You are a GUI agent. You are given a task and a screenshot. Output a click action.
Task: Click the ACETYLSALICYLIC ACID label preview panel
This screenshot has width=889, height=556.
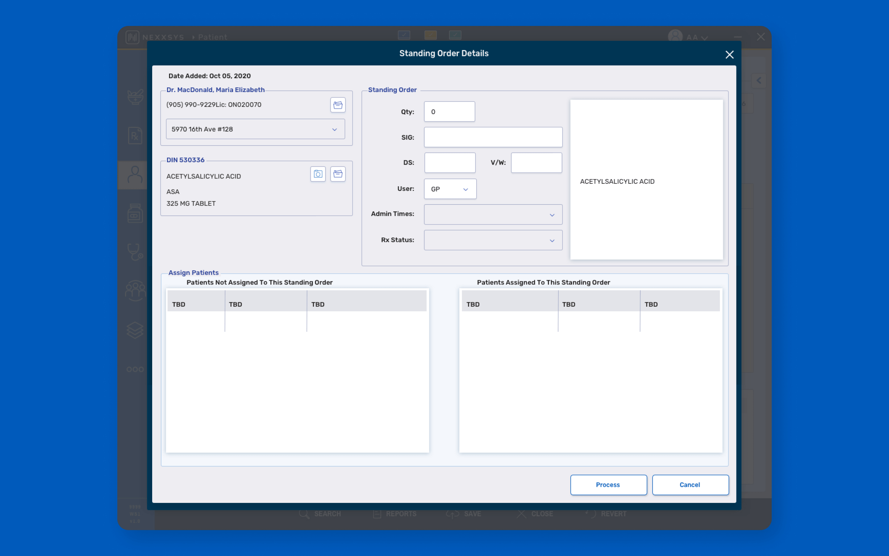(647, 179)
